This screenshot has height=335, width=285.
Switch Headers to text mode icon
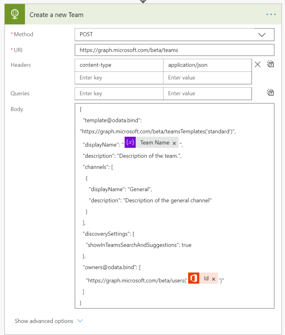click(x=270, y=64)
